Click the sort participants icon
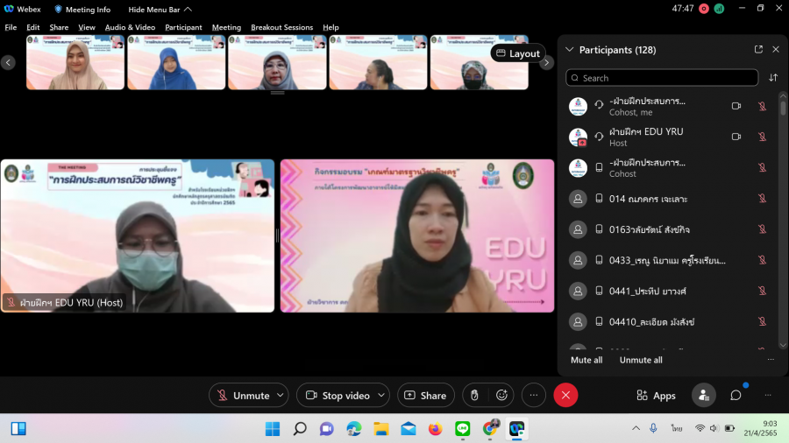789x443 pixels. click(x=773, y=78)
